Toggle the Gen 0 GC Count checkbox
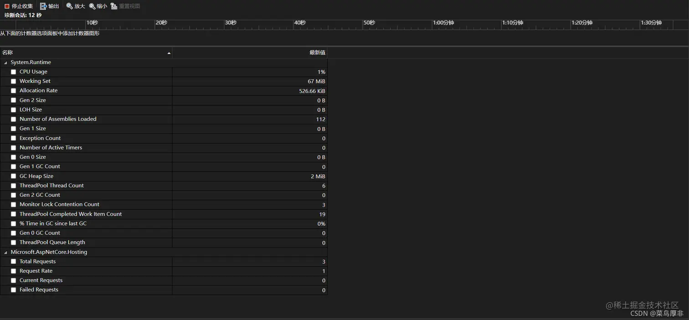 (13, 233)
